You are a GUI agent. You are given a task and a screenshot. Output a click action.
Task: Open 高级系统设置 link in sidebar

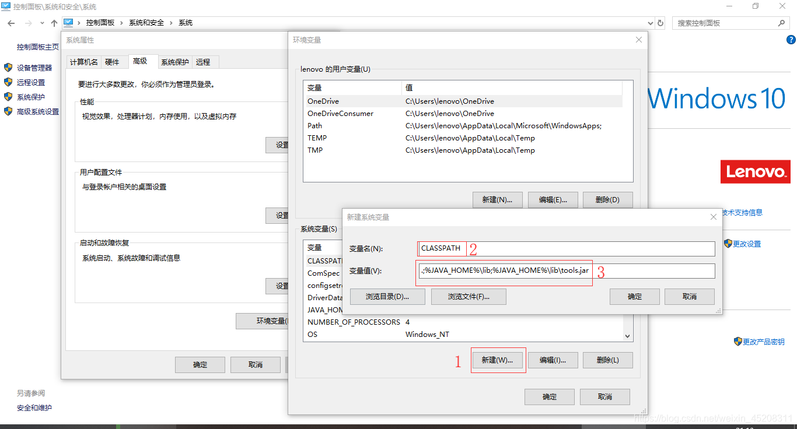[x=38, y=111]
